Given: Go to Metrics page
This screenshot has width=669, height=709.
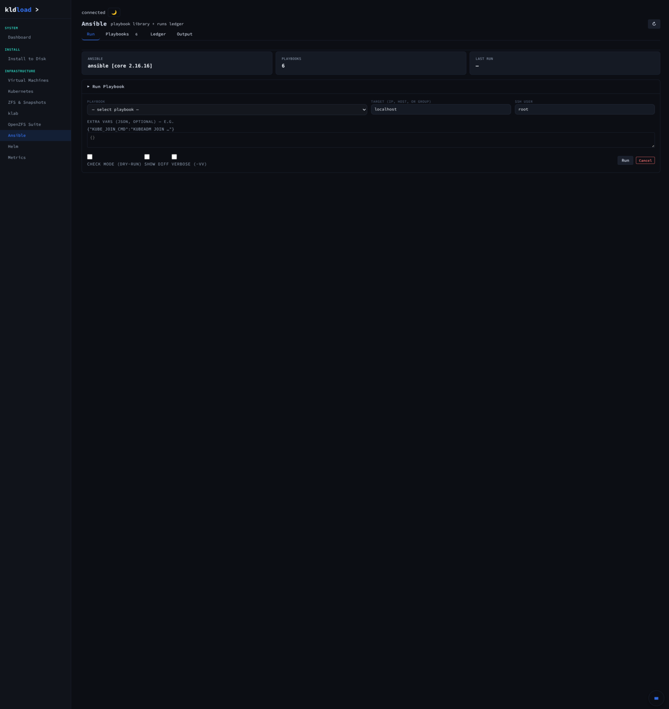Looking at the screenshot, I should 35,157.
